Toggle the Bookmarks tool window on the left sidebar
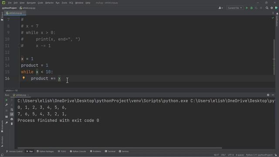This screenshot has height=157, width=279. click(x=2, y=126)
